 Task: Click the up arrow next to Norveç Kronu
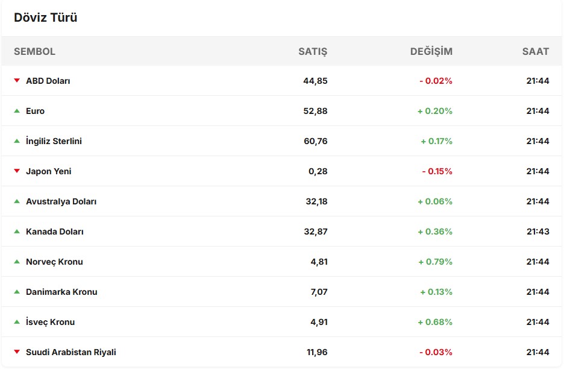(x=17, y=261)
